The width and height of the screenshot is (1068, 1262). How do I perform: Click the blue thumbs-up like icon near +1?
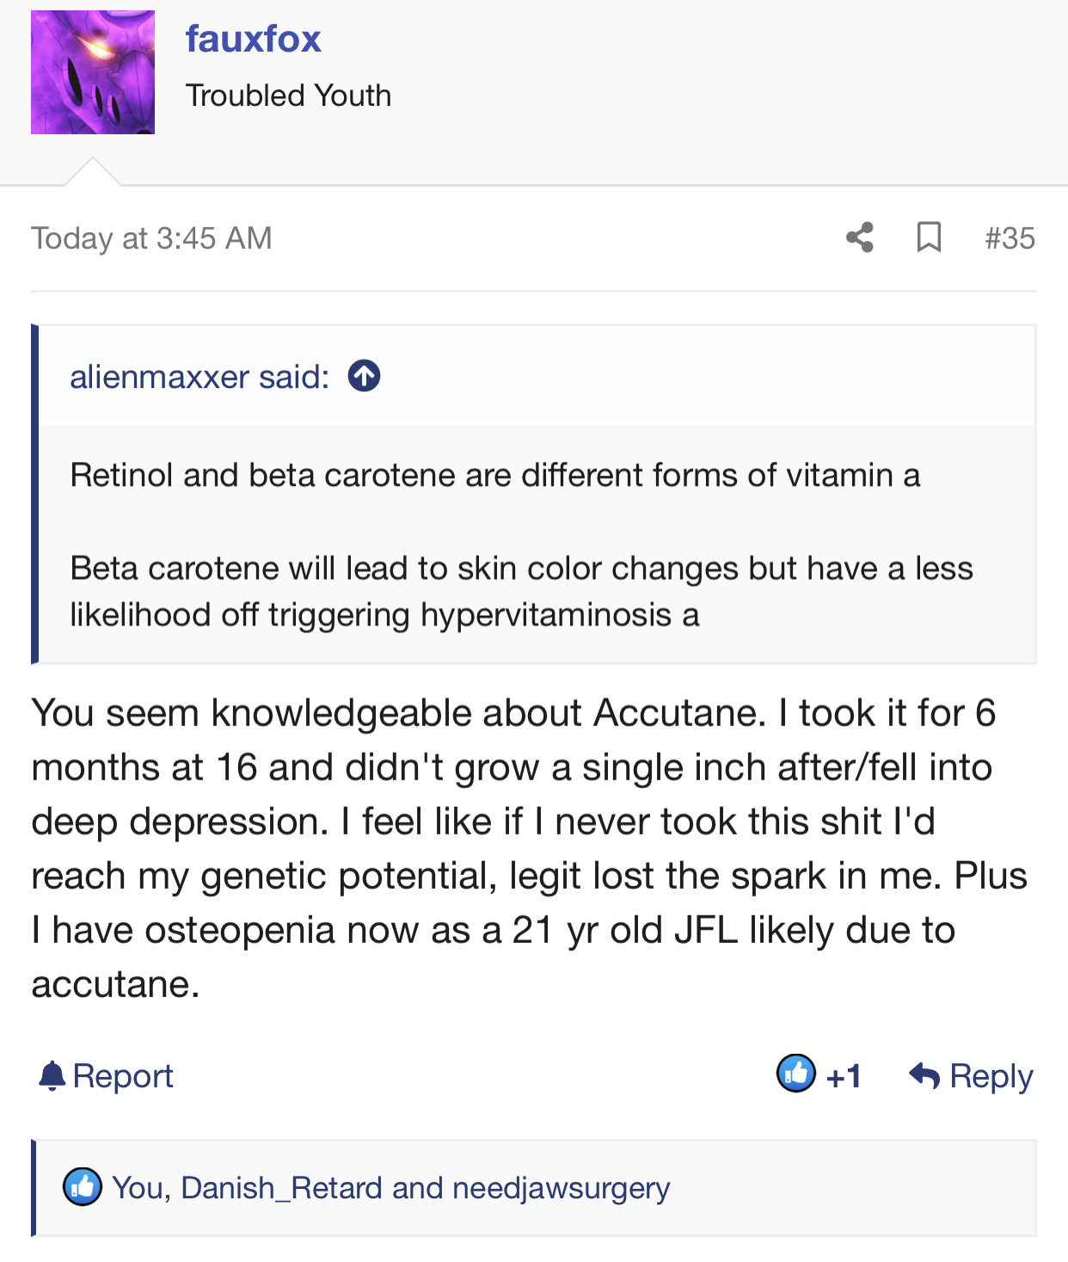pyautogui.click(x=795, y=1074)
